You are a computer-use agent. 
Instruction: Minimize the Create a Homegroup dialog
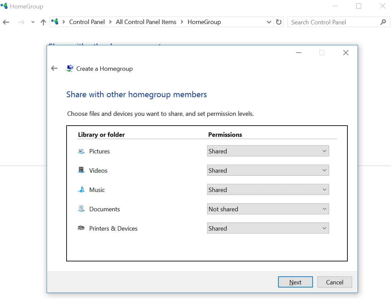coord(298,53)
